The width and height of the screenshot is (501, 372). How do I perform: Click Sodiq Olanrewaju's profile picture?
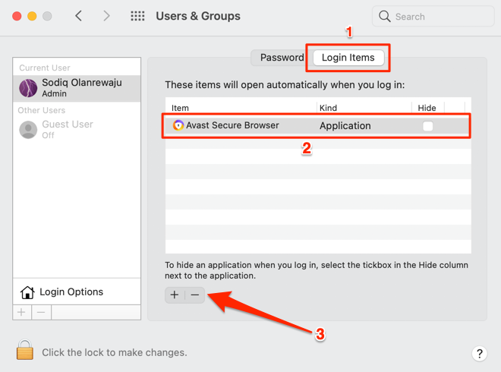tap(29, 88)
